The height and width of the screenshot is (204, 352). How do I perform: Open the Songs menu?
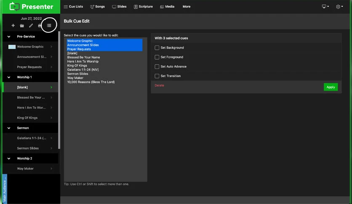tap(97, 6)
